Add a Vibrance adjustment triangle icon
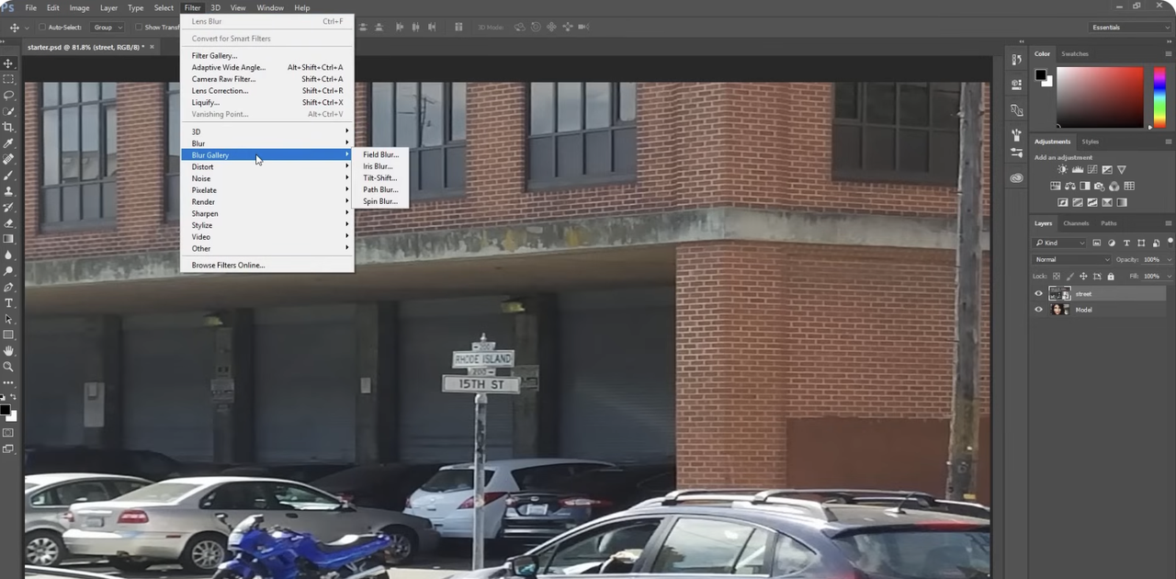Viewport: 1176px width, 579px height. 1122,169
